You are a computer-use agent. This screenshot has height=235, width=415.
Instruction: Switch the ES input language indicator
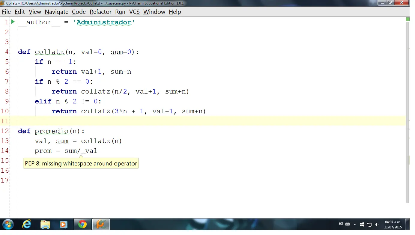pyautogui.click(x=341, y=224)
